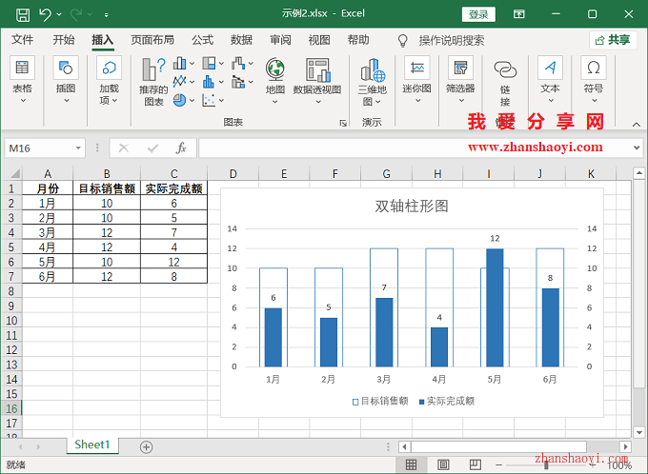Select the cell with 5月

point(48,262)
